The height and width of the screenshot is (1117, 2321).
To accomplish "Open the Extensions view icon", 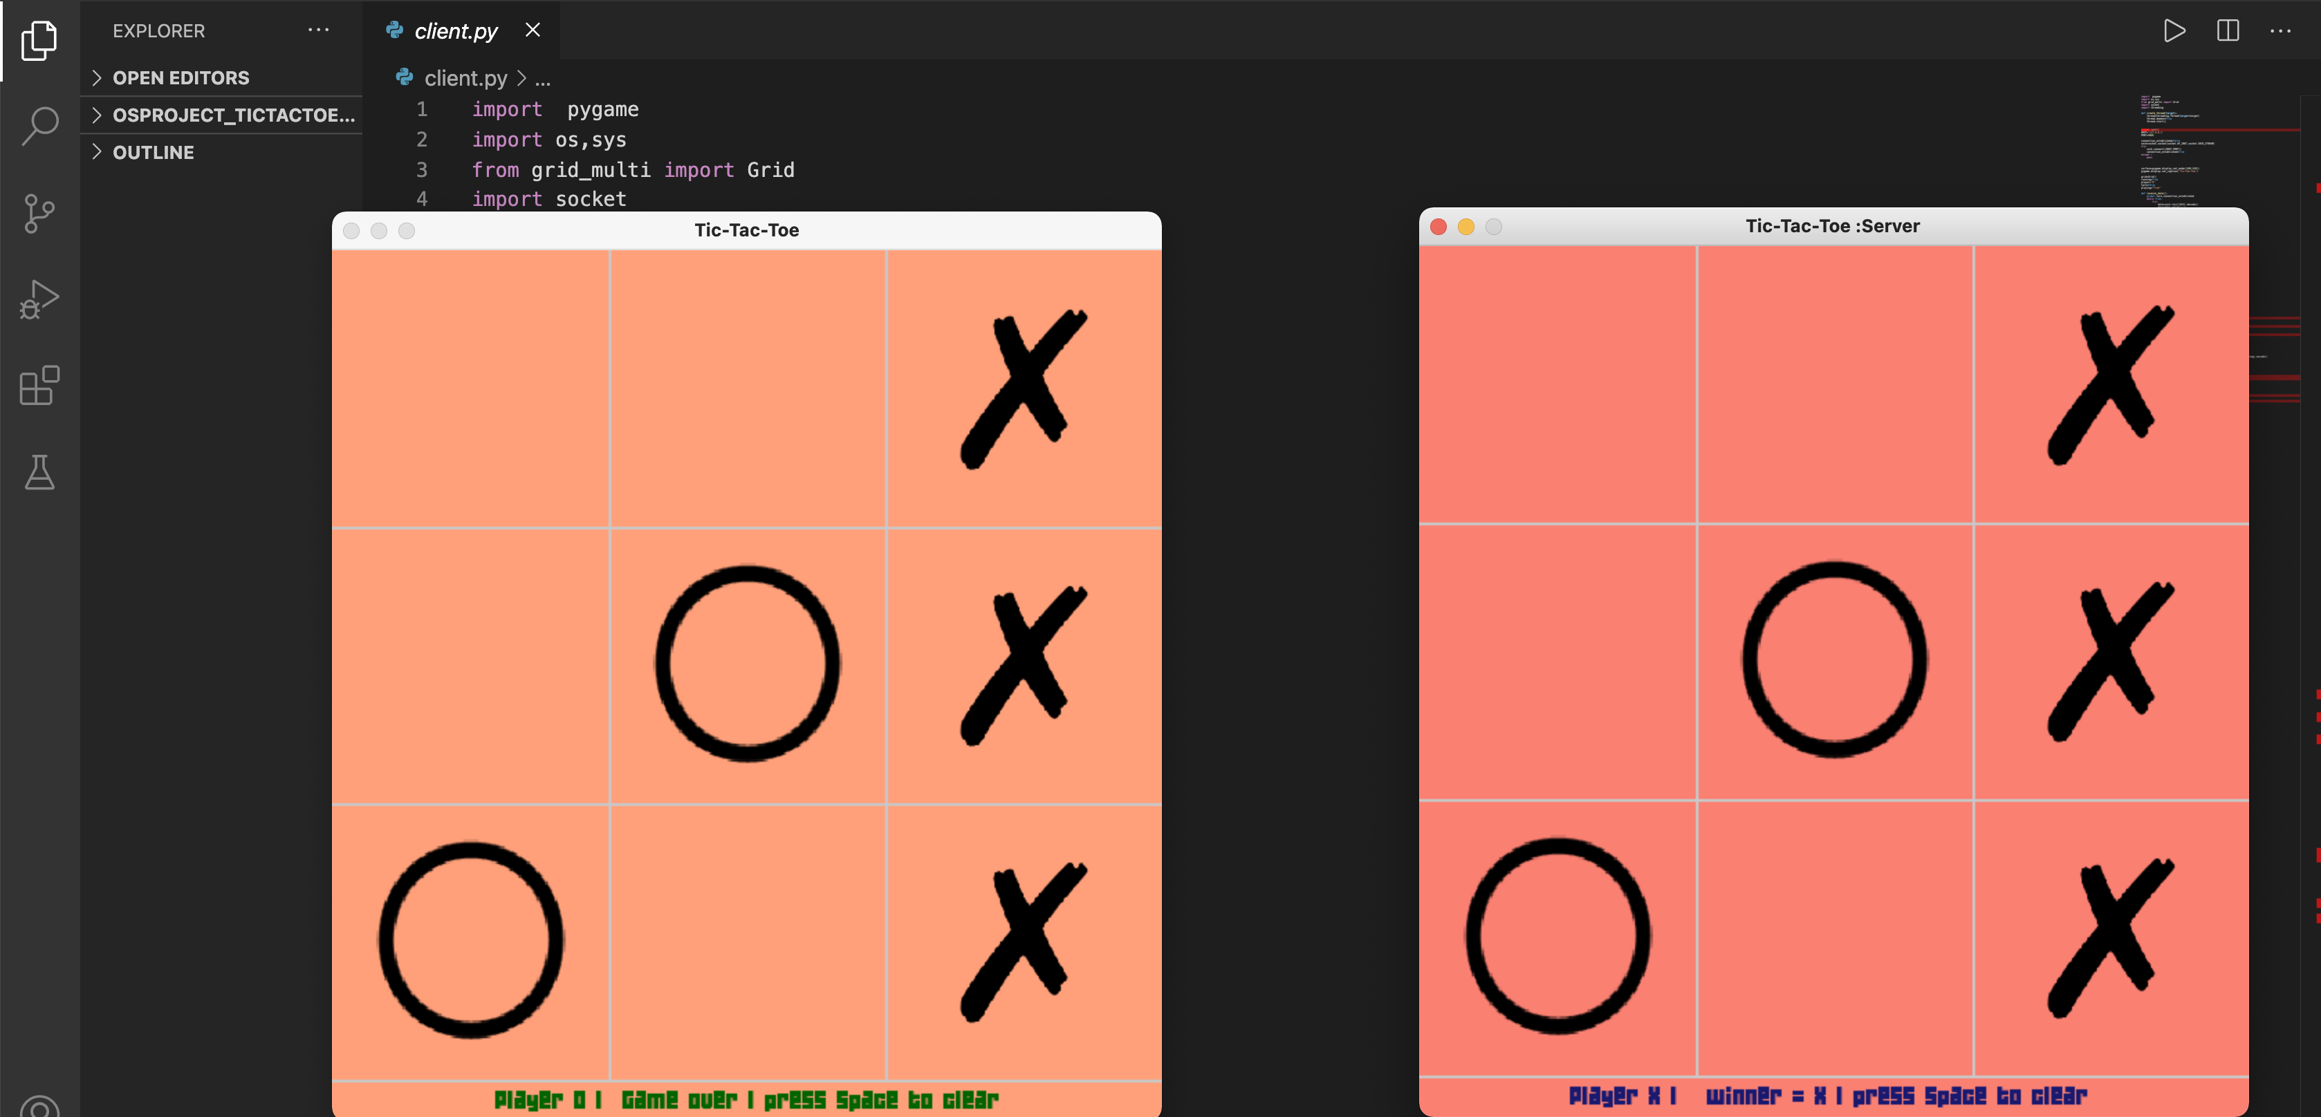I will click(39, 386).
